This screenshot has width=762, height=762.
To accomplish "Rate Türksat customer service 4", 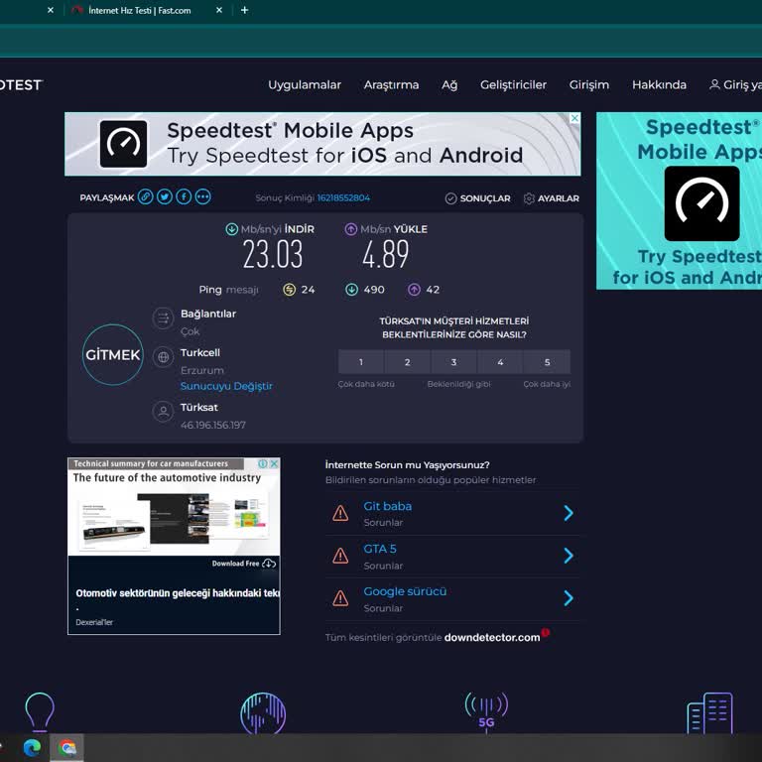I will (500, 362).
